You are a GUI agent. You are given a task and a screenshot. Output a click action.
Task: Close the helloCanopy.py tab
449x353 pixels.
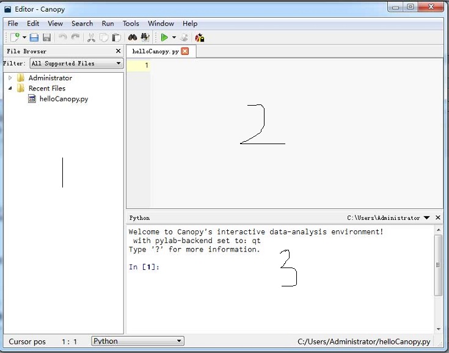coord(185,51)
